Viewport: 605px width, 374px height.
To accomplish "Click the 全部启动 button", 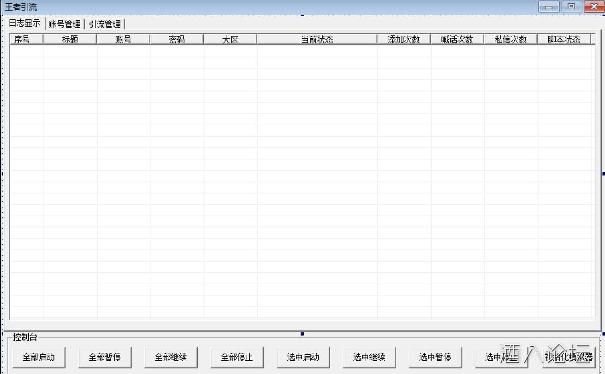I will [x=39, y=357].
